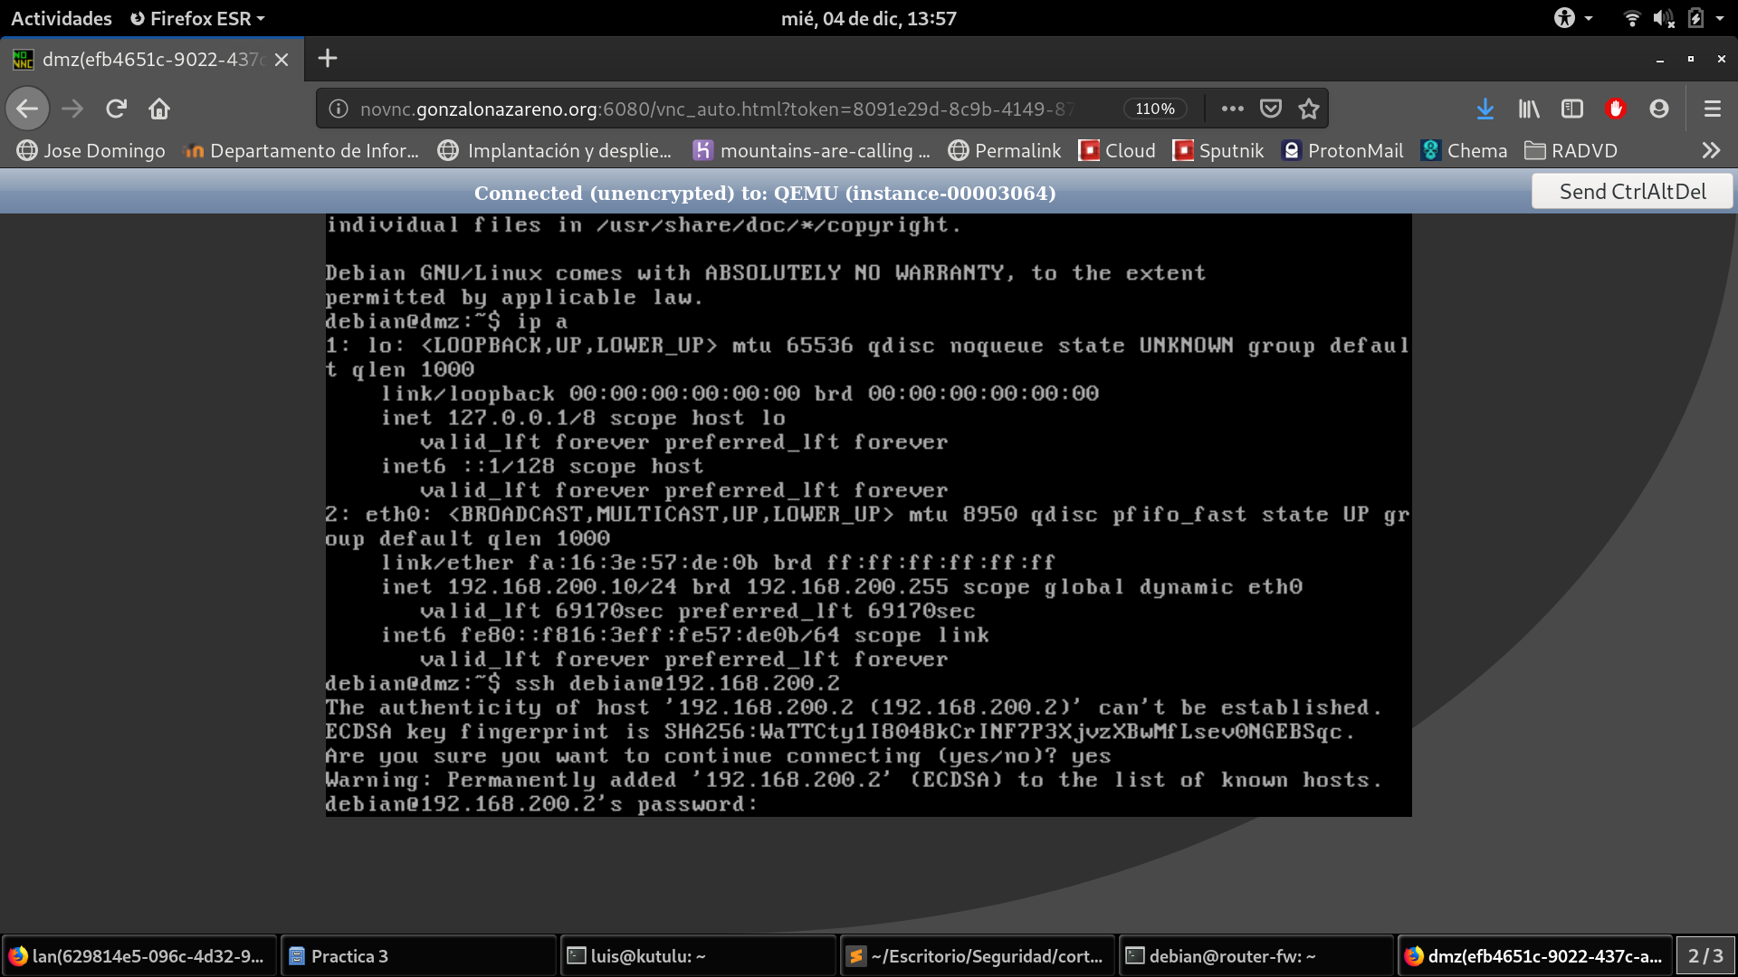Show more bookmarks chevron
1738x977 pixels.
(1710, 150)
